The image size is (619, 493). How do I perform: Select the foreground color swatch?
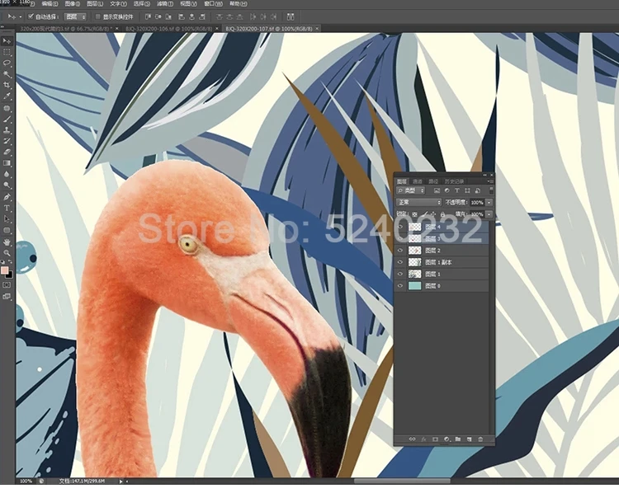click(4, 270)
